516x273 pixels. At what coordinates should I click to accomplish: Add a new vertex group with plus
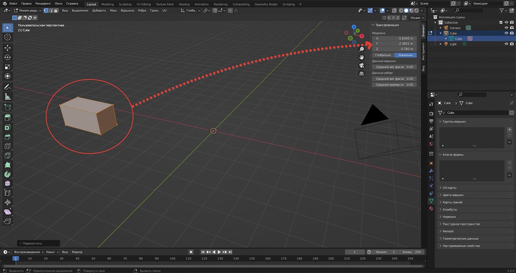click(x=509, y=130)
